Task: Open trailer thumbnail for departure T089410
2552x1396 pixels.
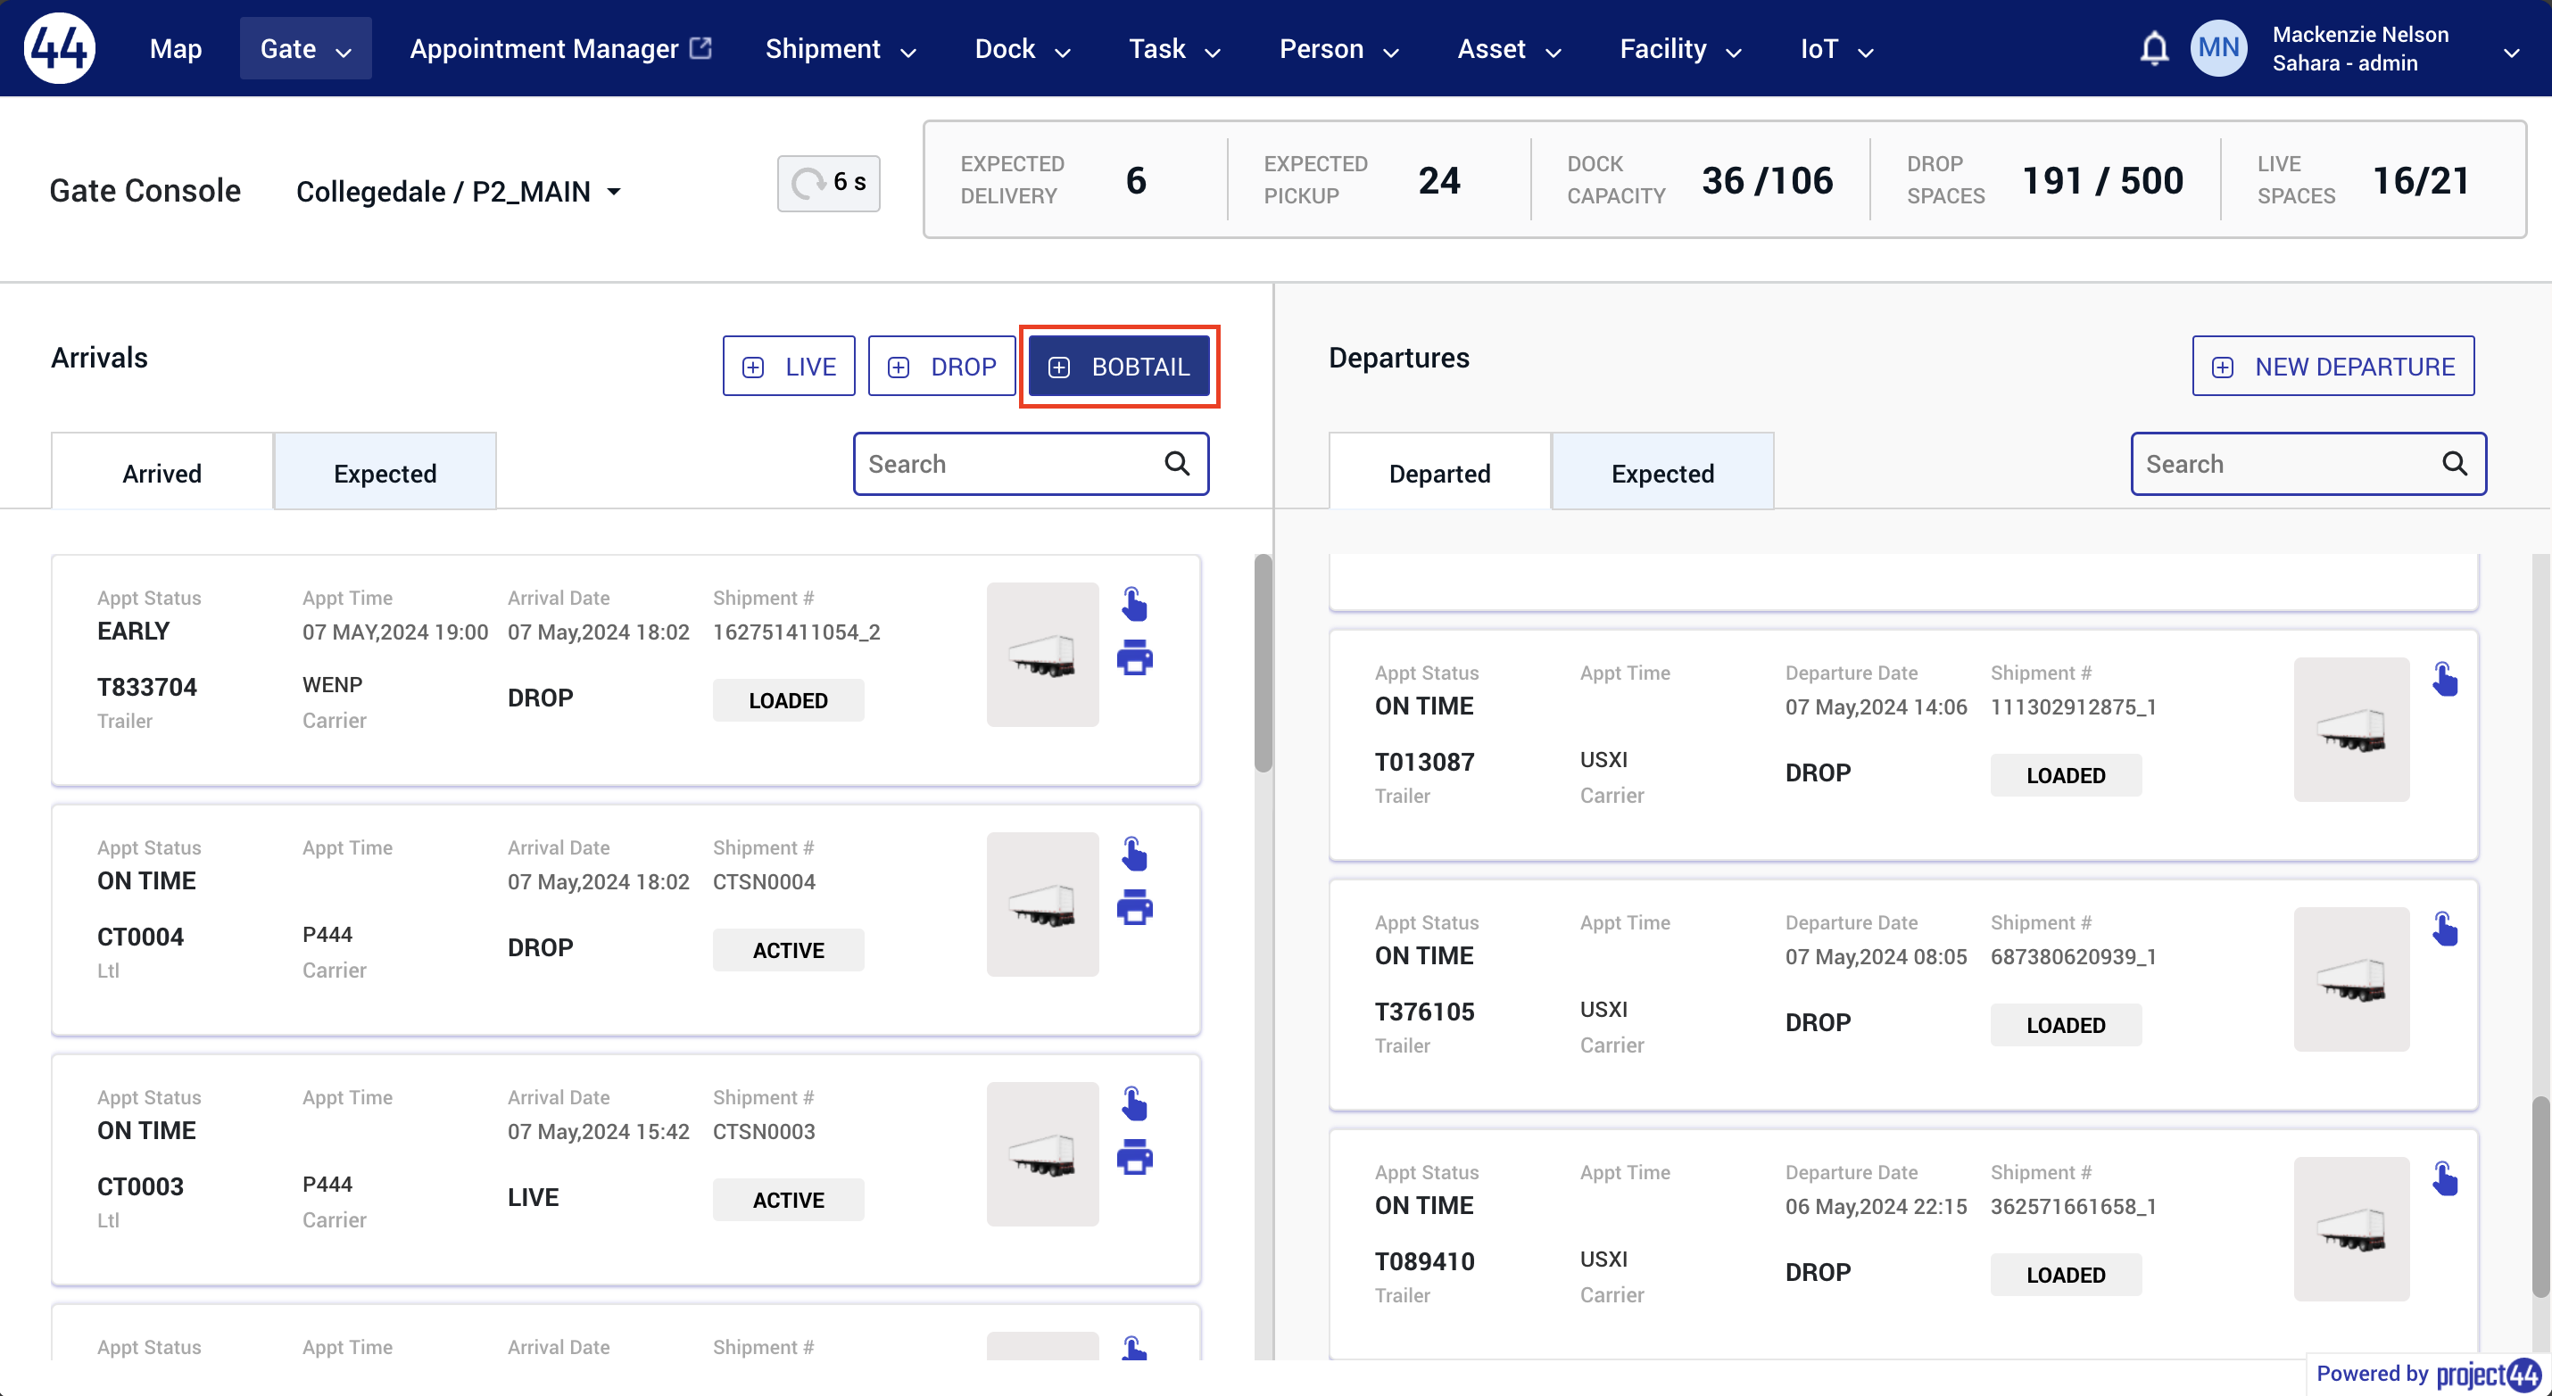Action: coord(2352,1228)
